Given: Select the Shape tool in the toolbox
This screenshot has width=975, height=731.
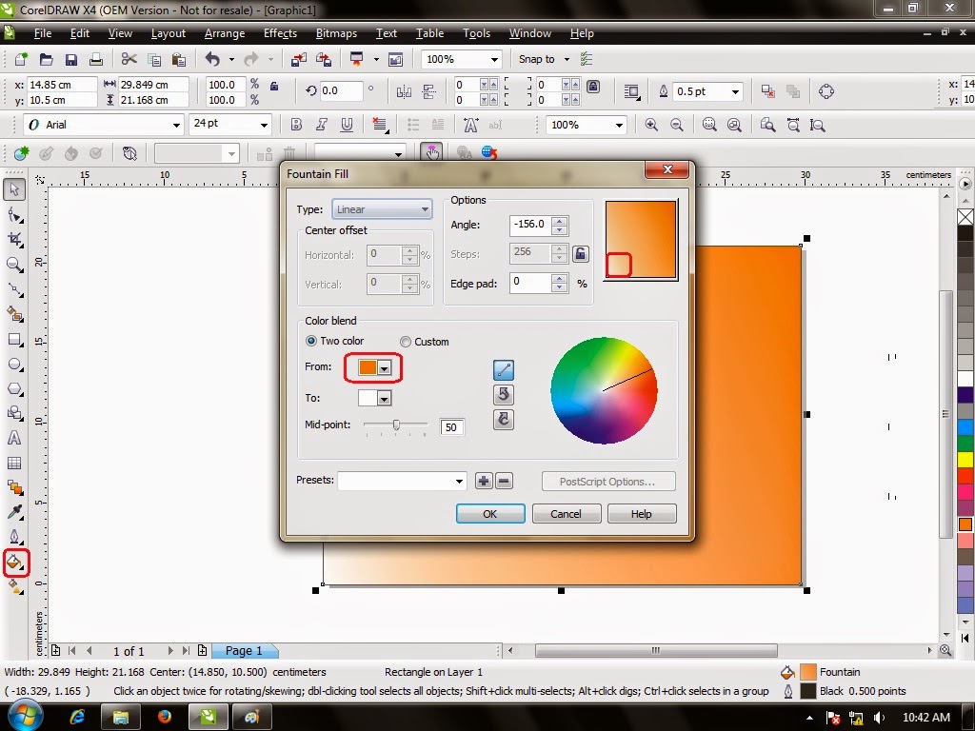Looking at the screenshot, I should point(15,215).
